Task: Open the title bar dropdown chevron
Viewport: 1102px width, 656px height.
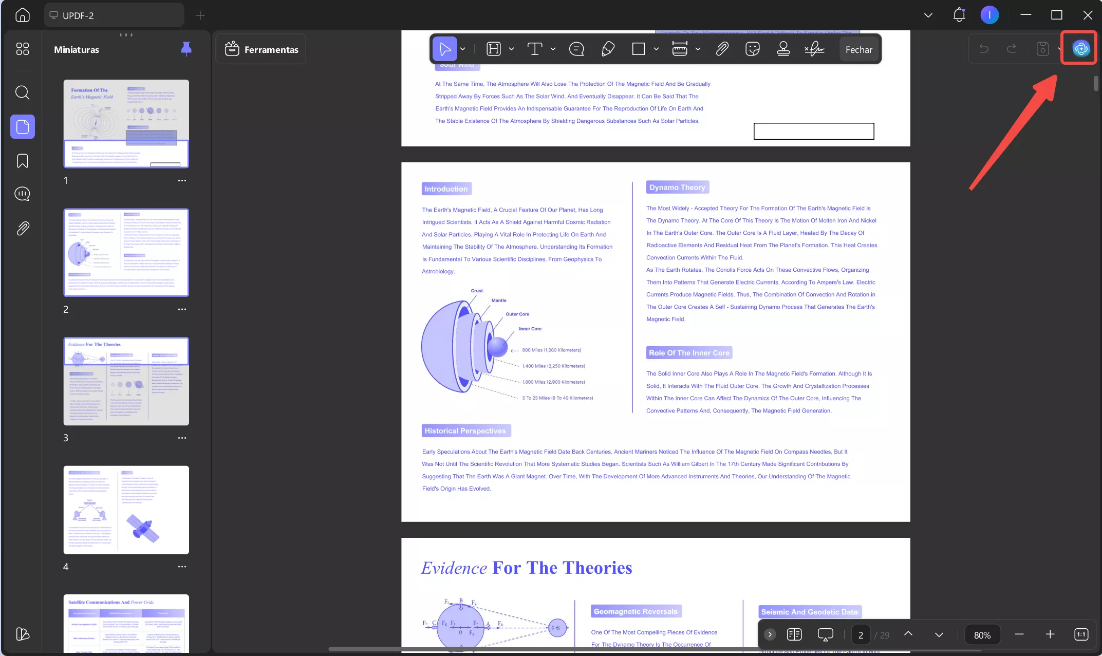Action: (x=928, y=15)
